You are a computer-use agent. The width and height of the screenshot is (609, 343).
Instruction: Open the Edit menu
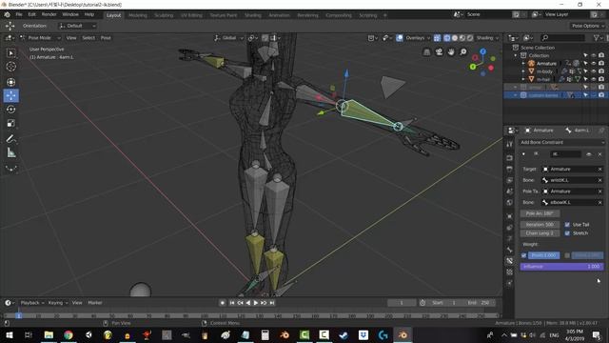(31, 14)
